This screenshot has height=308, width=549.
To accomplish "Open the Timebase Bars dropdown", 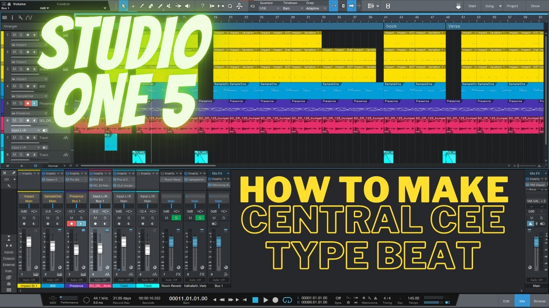I will 292,8.
